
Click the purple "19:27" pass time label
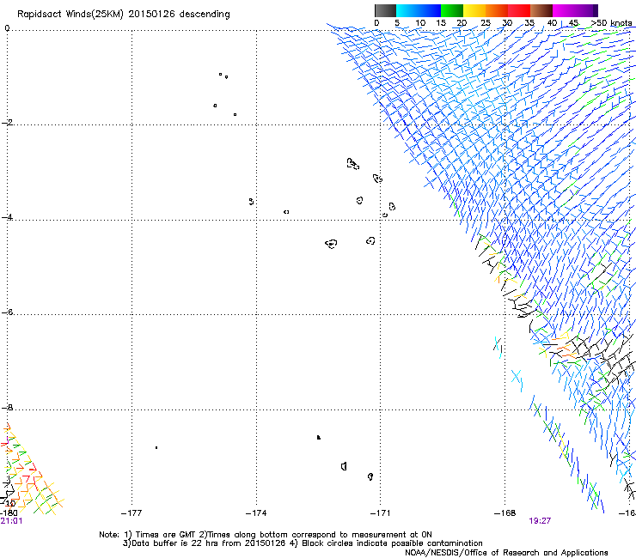coord(540,521)
